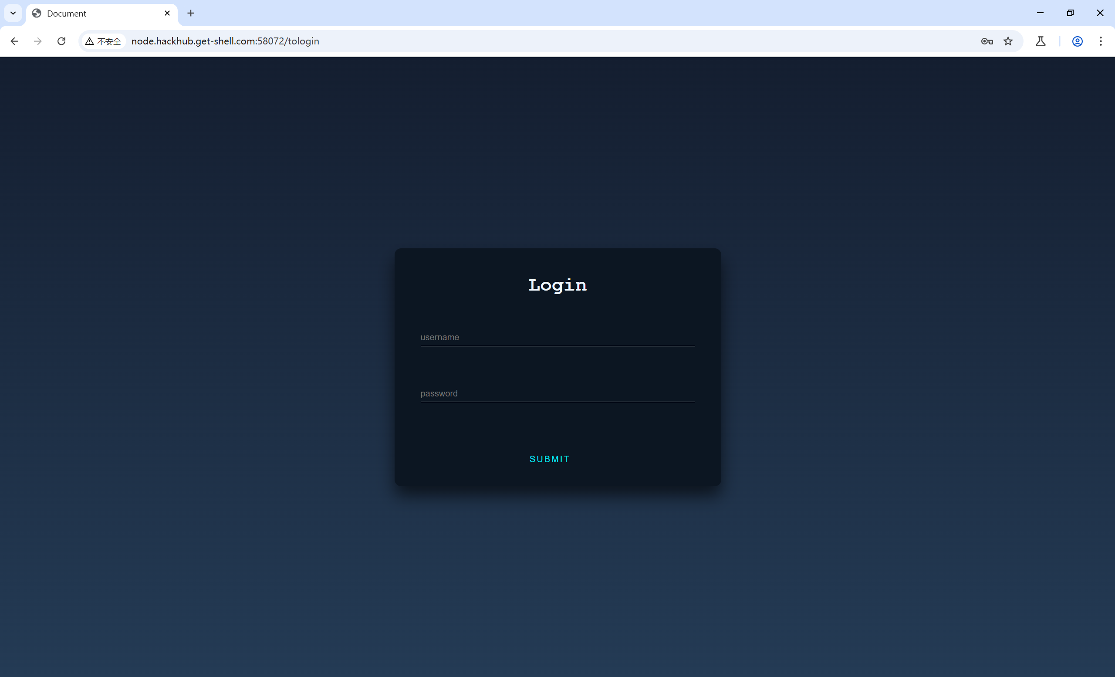This screenshot has width=1115, height=677.
Task: Focus the username input field
Action: point(557,337)
